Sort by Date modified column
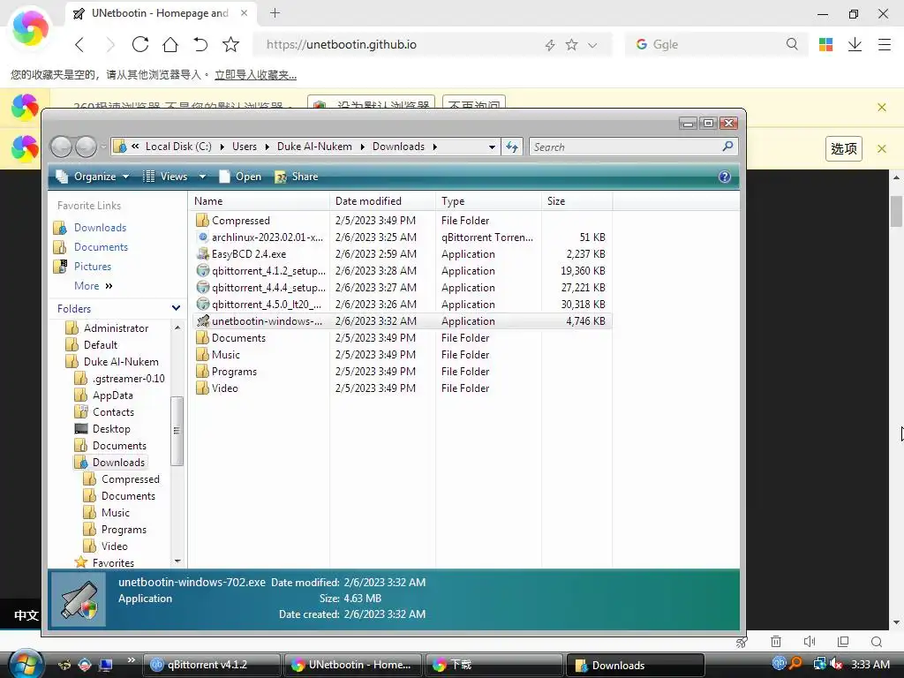 pos(383,201)
